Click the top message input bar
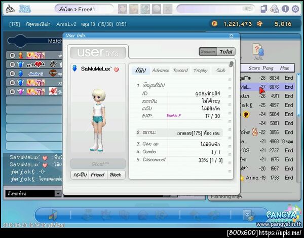The height and width of the screenshot is (238, 304). click(209, 9)
